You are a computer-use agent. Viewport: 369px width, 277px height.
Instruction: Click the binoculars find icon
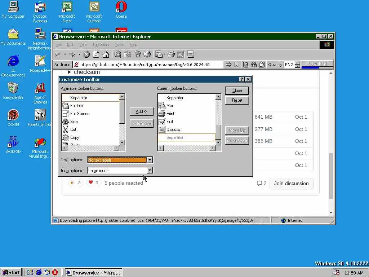click(253, 65)
